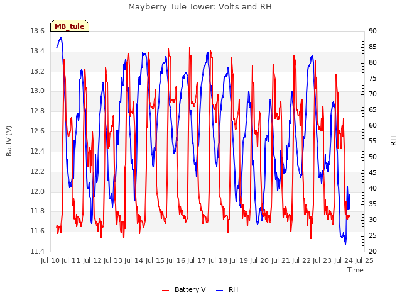Click the Jul 21 date label
Screen dimensions: 402x302
(x=281, y=261)
